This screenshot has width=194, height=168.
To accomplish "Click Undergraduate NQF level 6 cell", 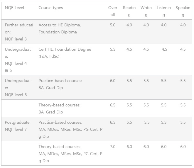I will [18, 88].
